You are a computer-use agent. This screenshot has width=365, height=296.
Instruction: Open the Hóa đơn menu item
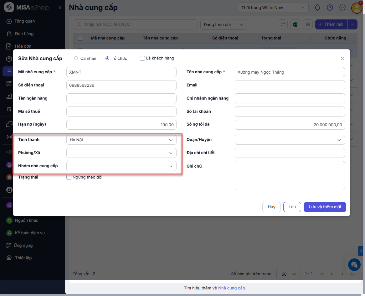tap(18, 46)
